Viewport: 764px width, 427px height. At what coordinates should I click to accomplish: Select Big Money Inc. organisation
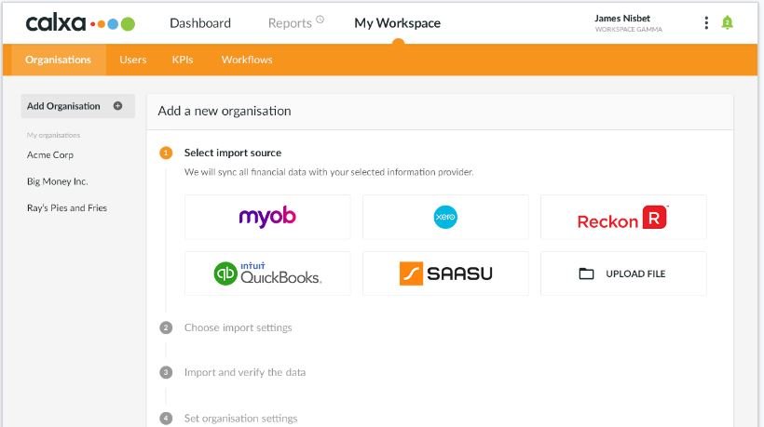[58, 181]
